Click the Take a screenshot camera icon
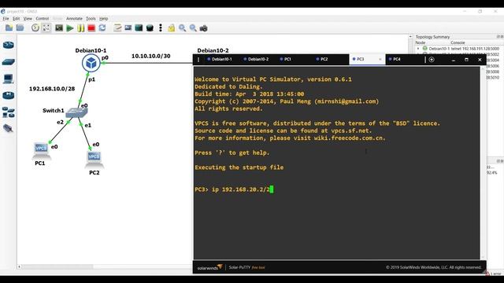The width and height of the screenshot is (504, 283). point(203,28)
